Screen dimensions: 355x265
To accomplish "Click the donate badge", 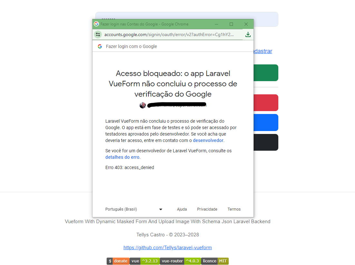I will tap(118, 261).
